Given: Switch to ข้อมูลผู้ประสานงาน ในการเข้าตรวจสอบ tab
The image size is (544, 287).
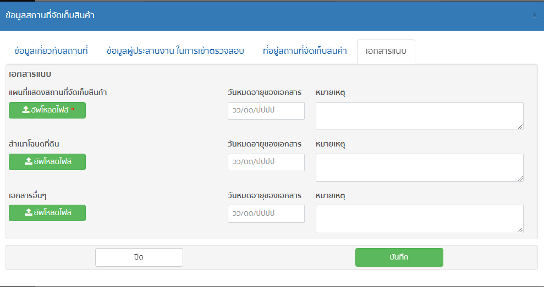Looking at the screenshot, I should pos(175,51).
